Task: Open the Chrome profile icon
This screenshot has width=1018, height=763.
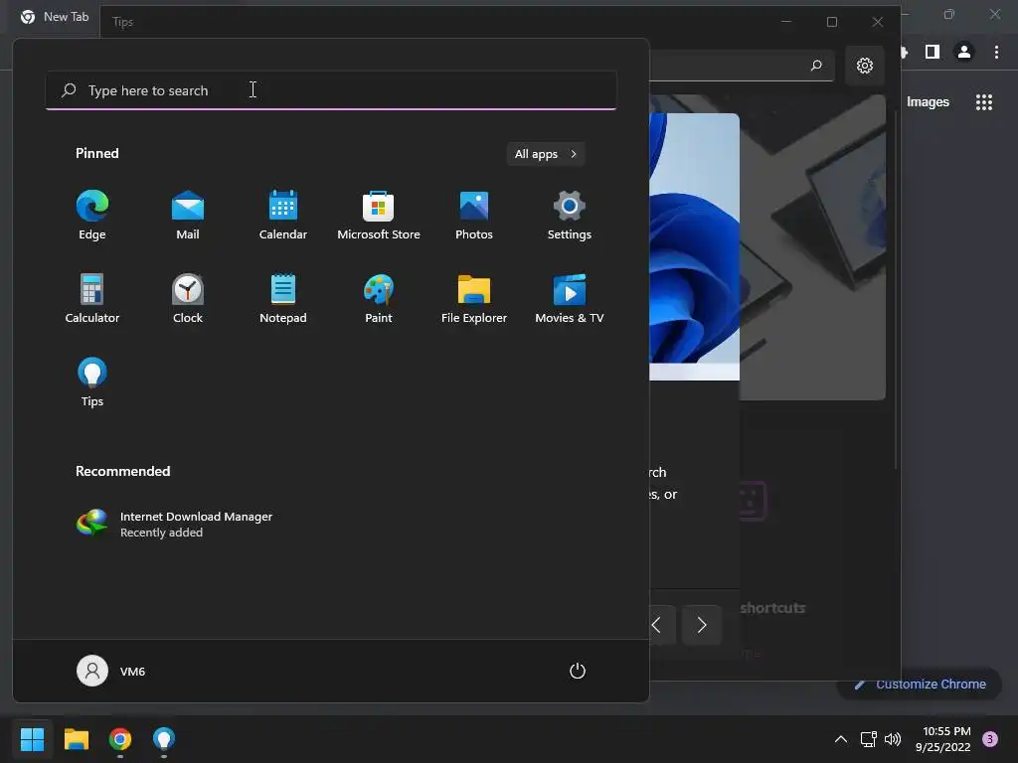Action: click(x=964, y=52)
